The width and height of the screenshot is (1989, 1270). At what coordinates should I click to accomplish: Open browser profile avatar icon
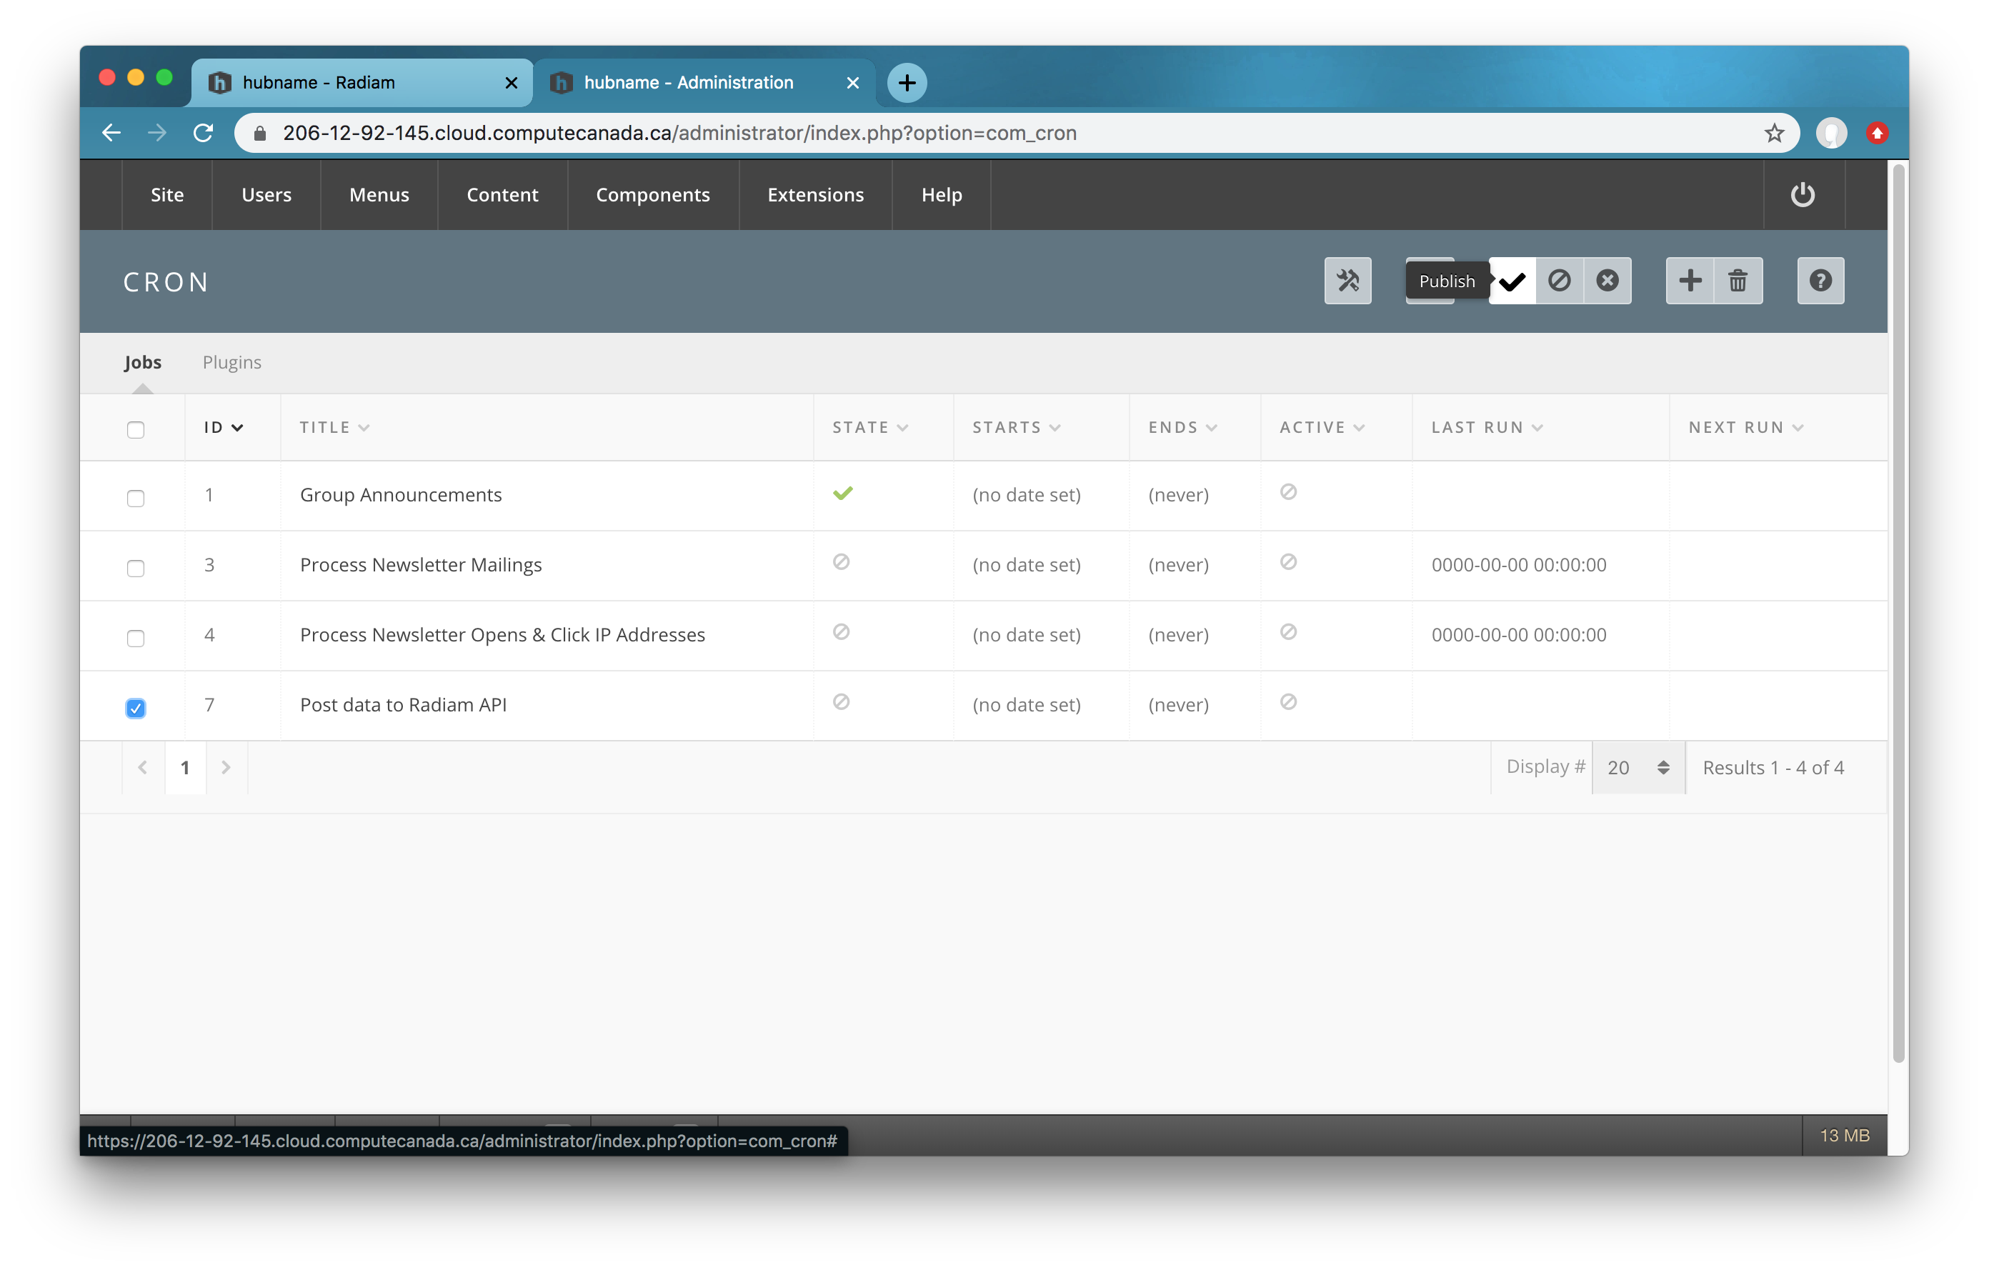1831,133
